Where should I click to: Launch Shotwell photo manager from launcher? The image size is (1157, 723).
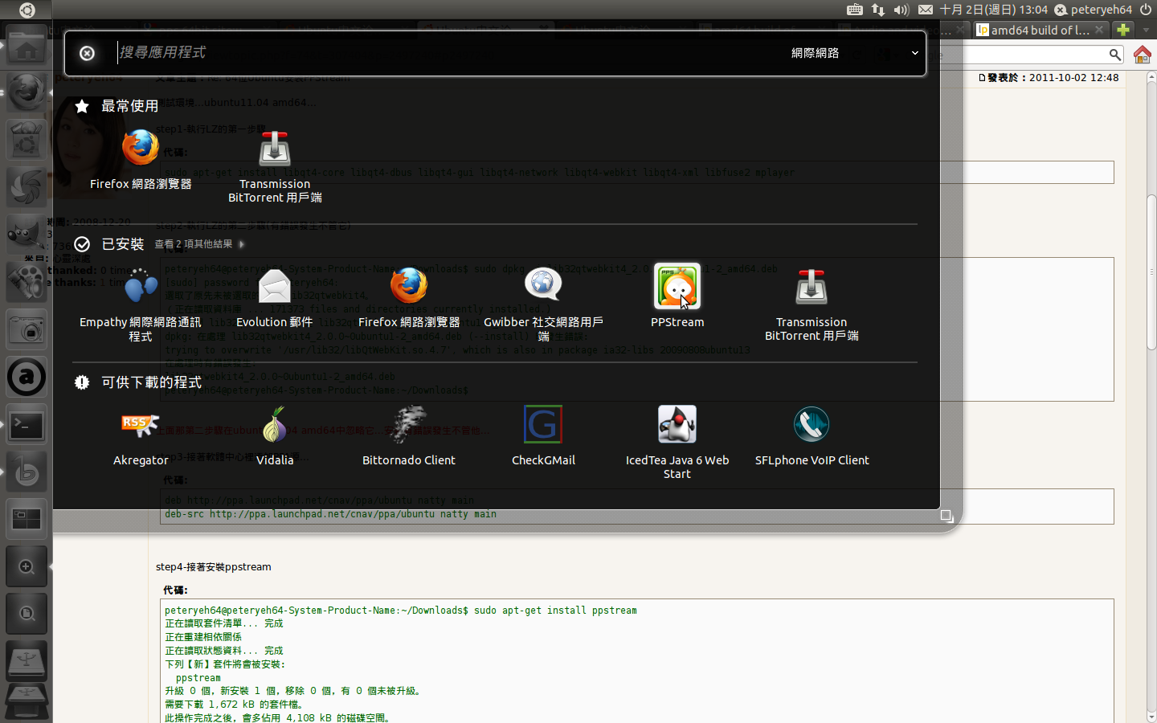tap(27, 188)
